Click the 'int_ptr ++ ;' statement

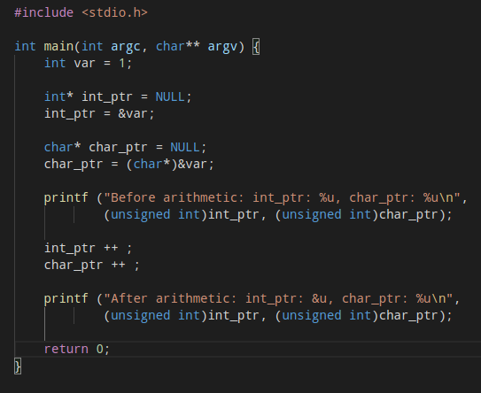[89, 249]
